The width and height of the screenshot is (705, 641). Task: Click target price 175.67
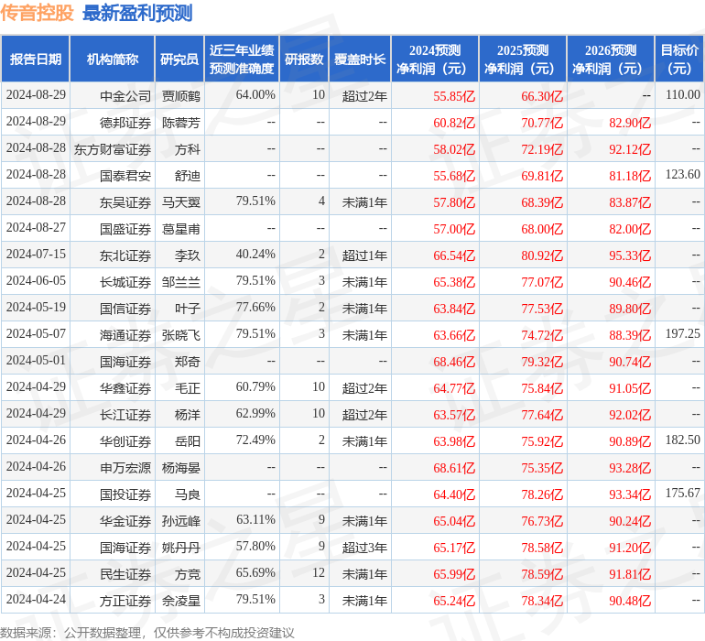pyautogui.click(x=682, y=493)
